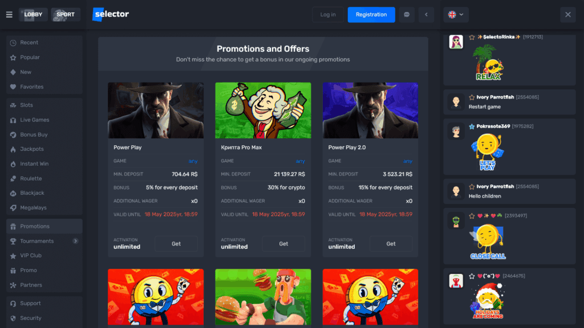Screen dimensions: 584x328
Task: Click the chat bubble icon in header
Action: (x=407, y=14)
